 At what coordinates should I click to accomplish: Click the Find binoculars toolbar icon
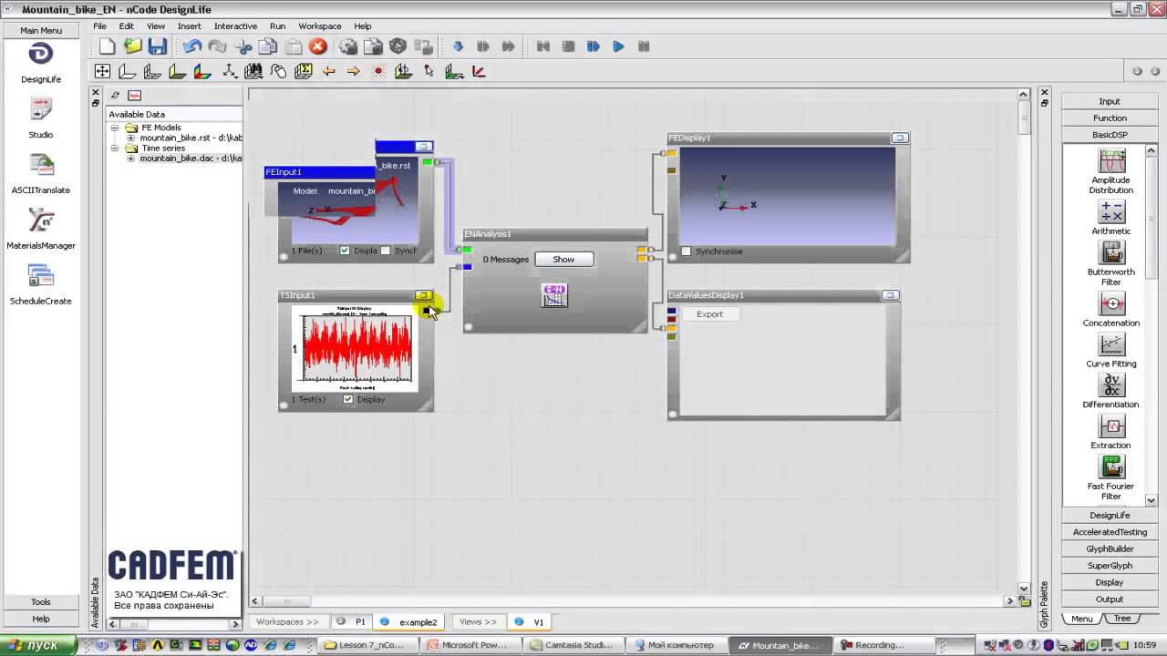(253, 71)
